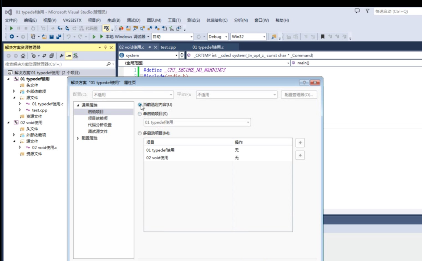Click the VAssistX spell check abc icon
This screenshot has height=261, width=422.
click(x=172, y=28)
